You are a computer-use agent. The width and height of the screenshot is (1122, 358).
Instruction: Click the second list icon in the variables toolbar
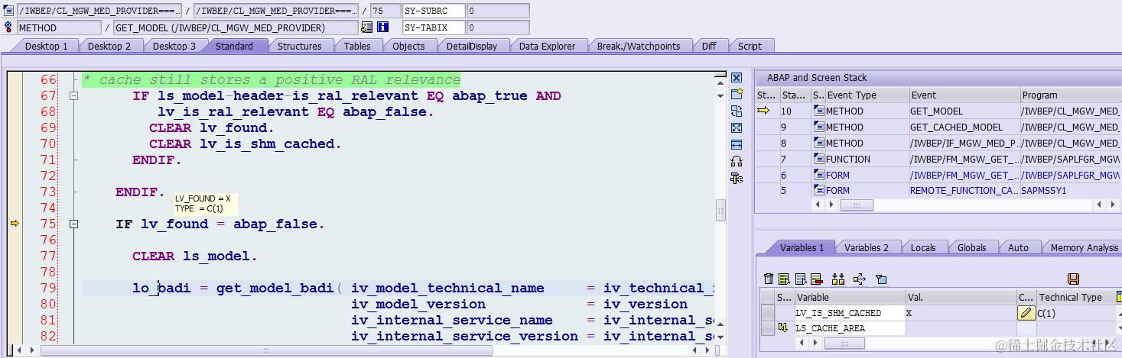pos(801,279)
